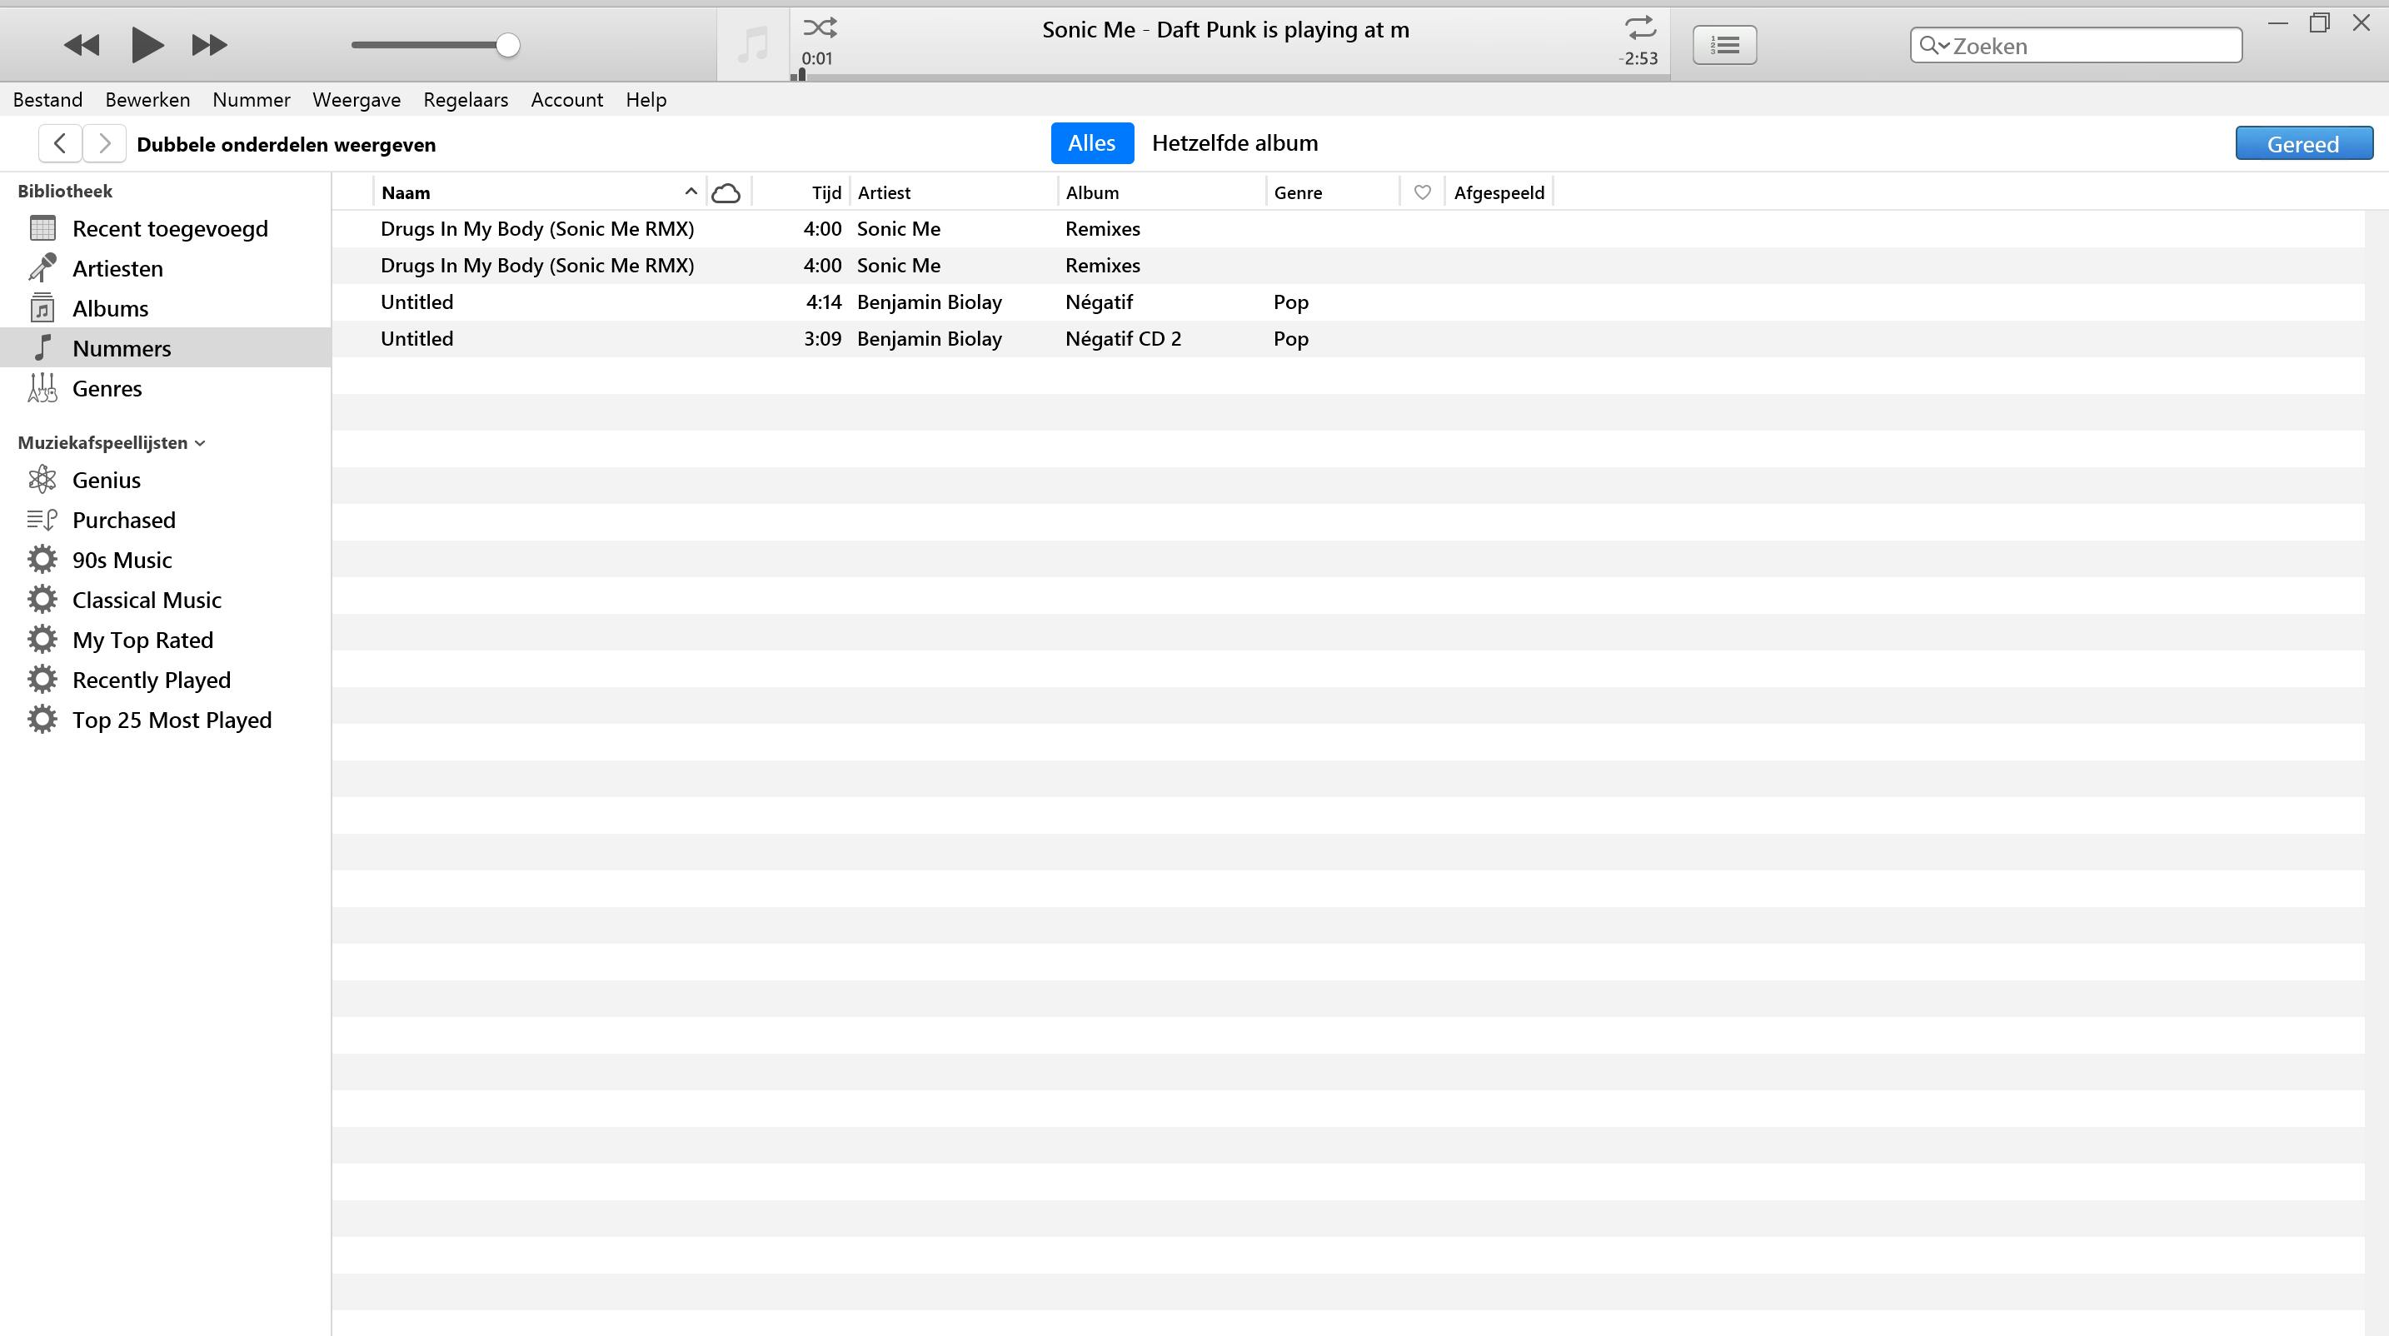This screenshot has height=1336, width=2389.
Task: Skip to the next track
Action: point(209,44)
